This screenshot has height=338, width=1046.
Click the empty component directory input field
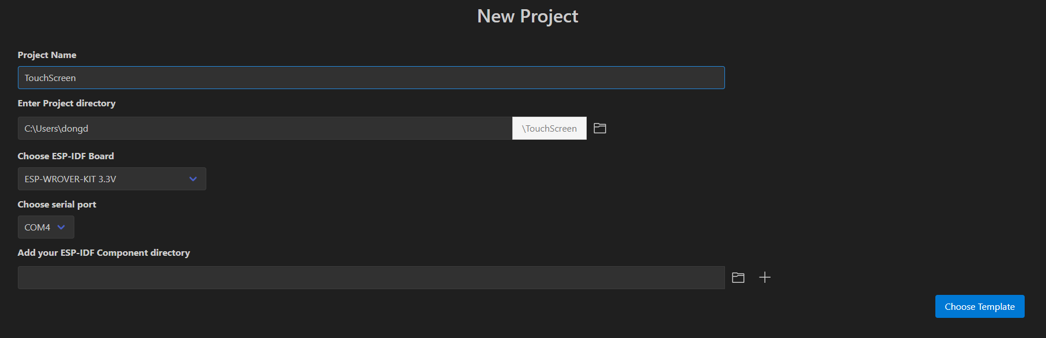[371, 278]
